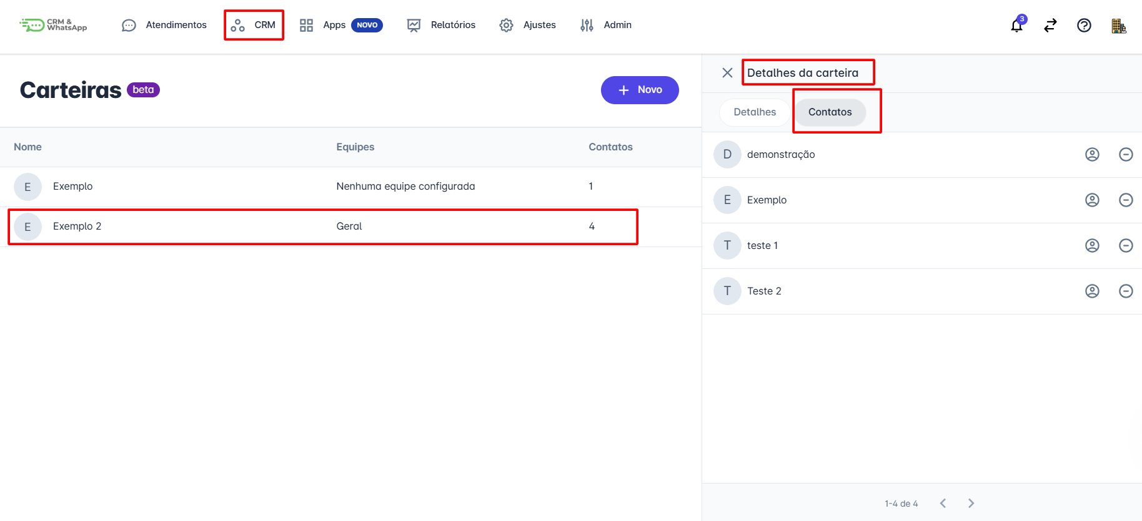Go to next page of contacts

pyautogui.click(x=971, y=504)
